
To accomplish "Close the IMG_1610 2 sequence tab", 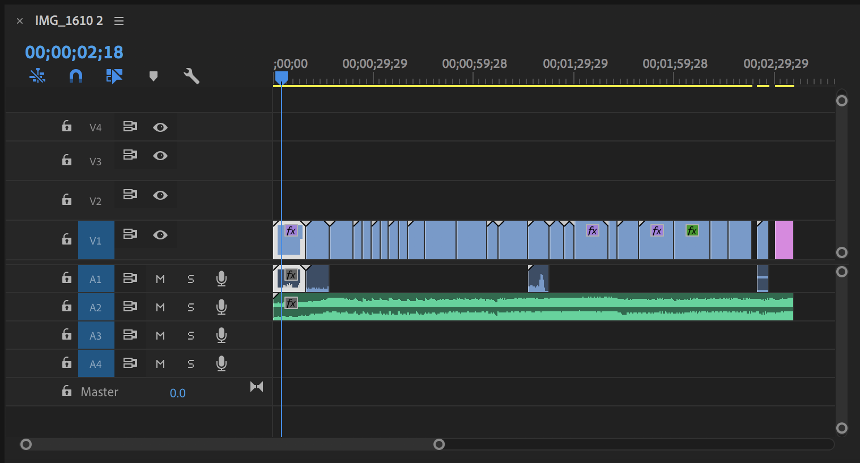I will coord(20,21).
